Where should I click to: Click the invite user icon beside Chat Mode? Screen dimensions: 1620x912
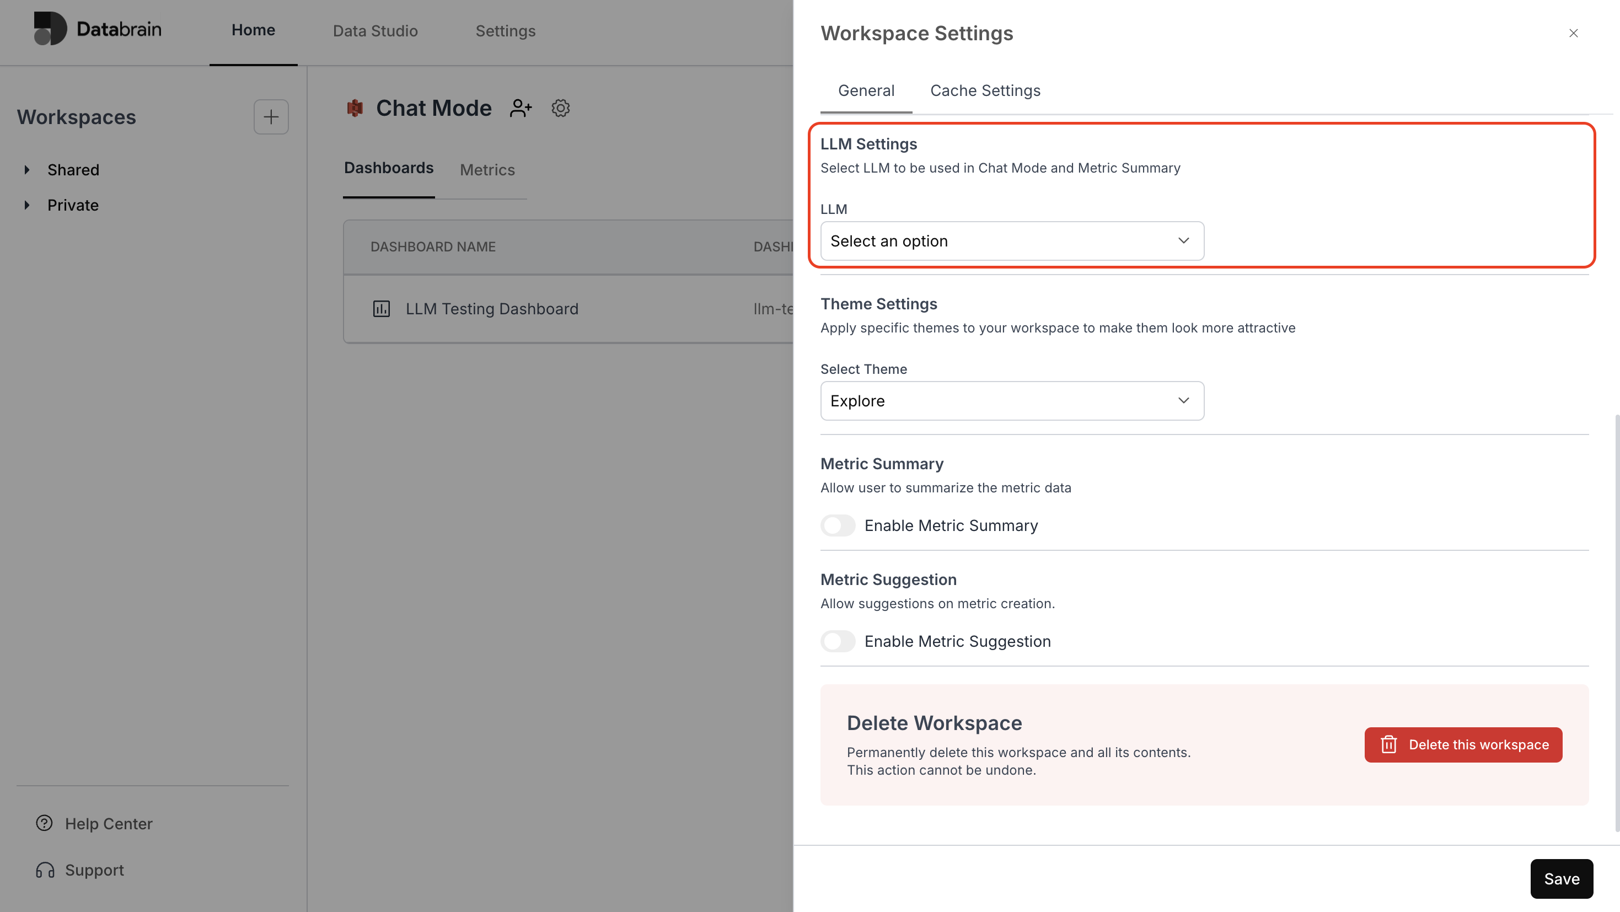pos(521,108)
